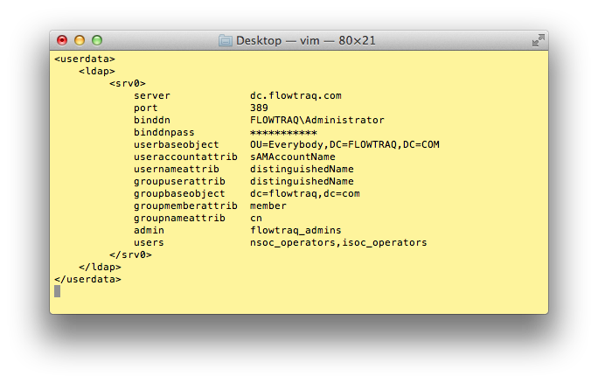
Task: Zoom the window with the green button
Action: click(97, 40)
